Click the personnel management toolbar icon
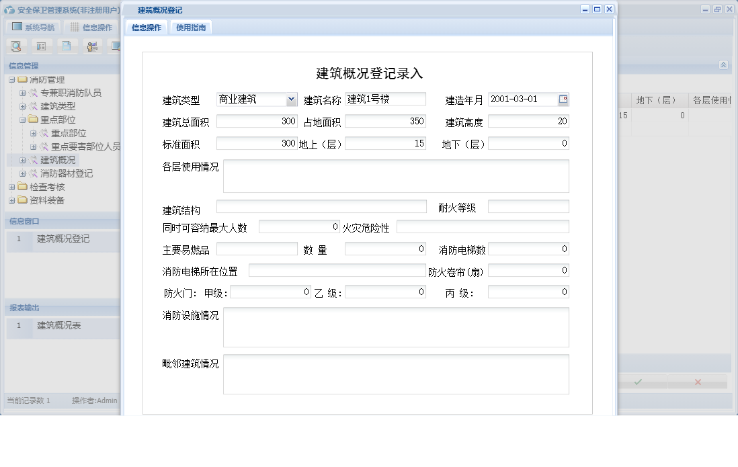This screenshot has height=467, width=738. [x=91, y=46]
